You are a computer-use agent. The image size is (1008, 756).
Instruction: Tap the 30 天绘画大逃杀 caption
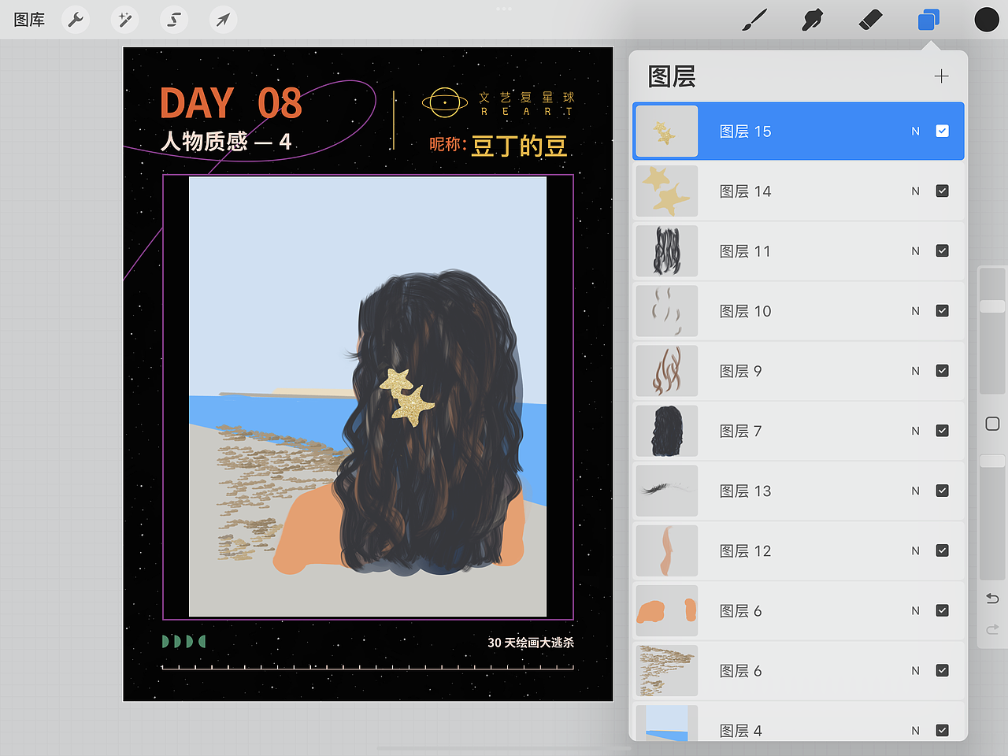[531, 643]
